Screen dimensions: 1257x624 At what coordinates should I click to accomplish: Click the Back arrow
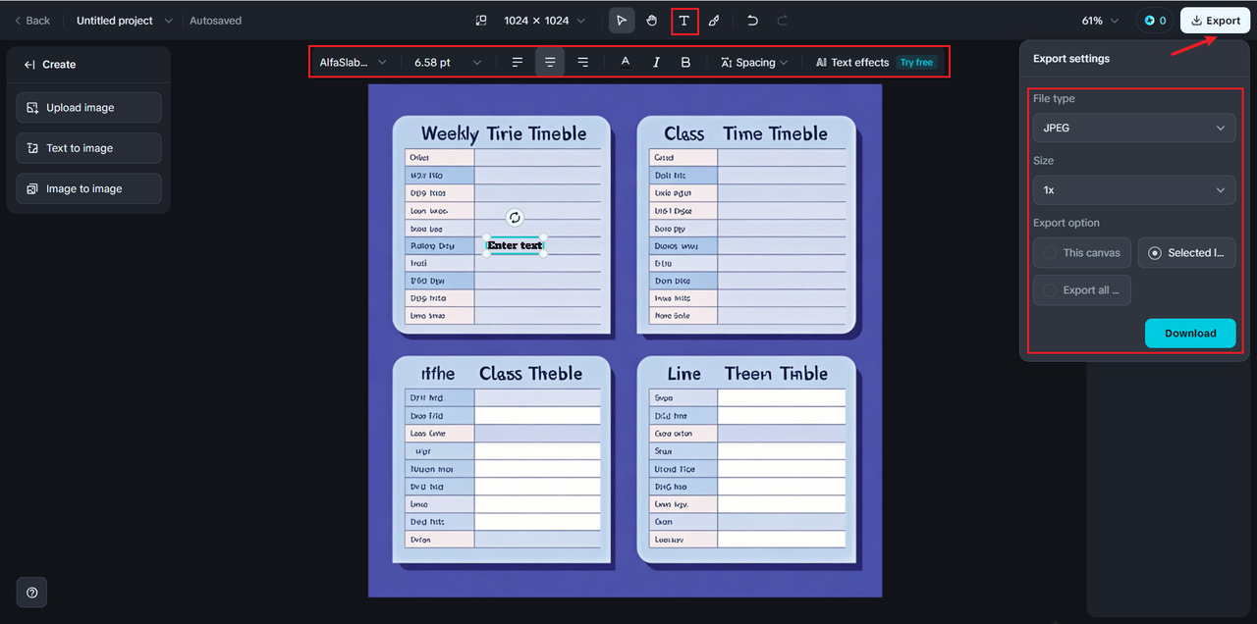click(32, 21)
